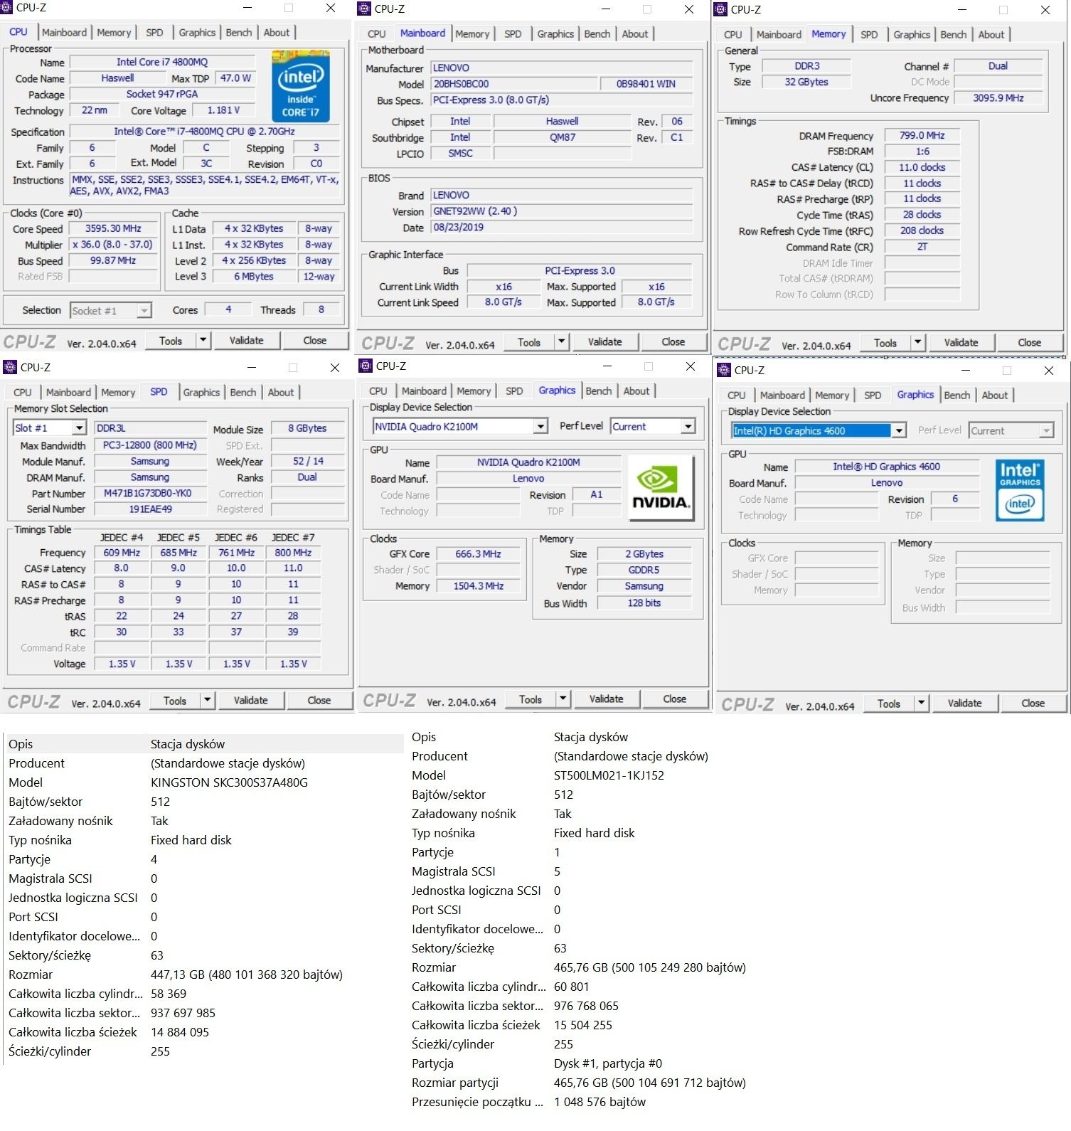
Task: Click the DRAM Frequency 799.0 MHz field
Action: [922, 135]
